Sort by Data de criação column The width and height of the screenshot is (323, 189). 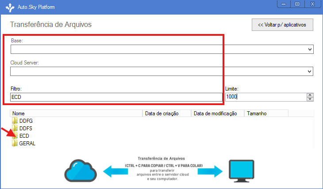coord(167,113)
